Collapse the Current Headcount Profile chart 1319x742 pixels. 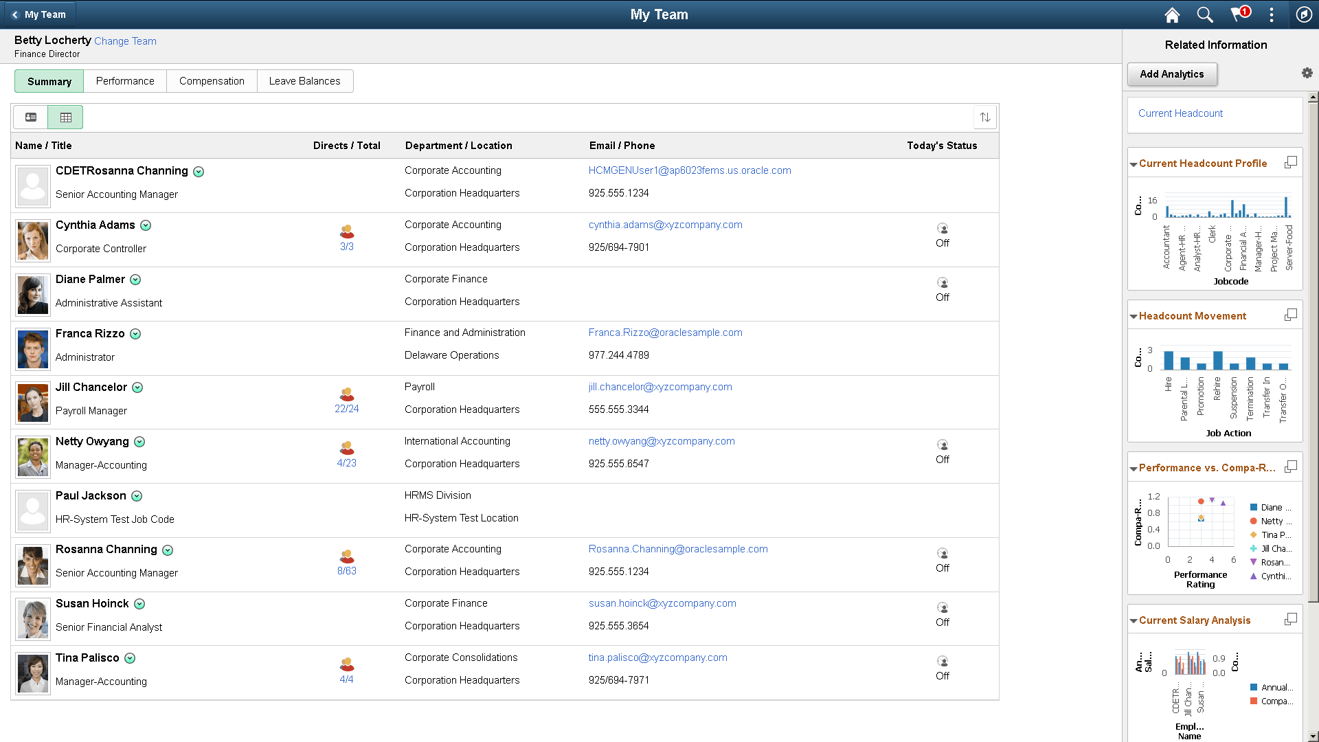click(1134, 164)
